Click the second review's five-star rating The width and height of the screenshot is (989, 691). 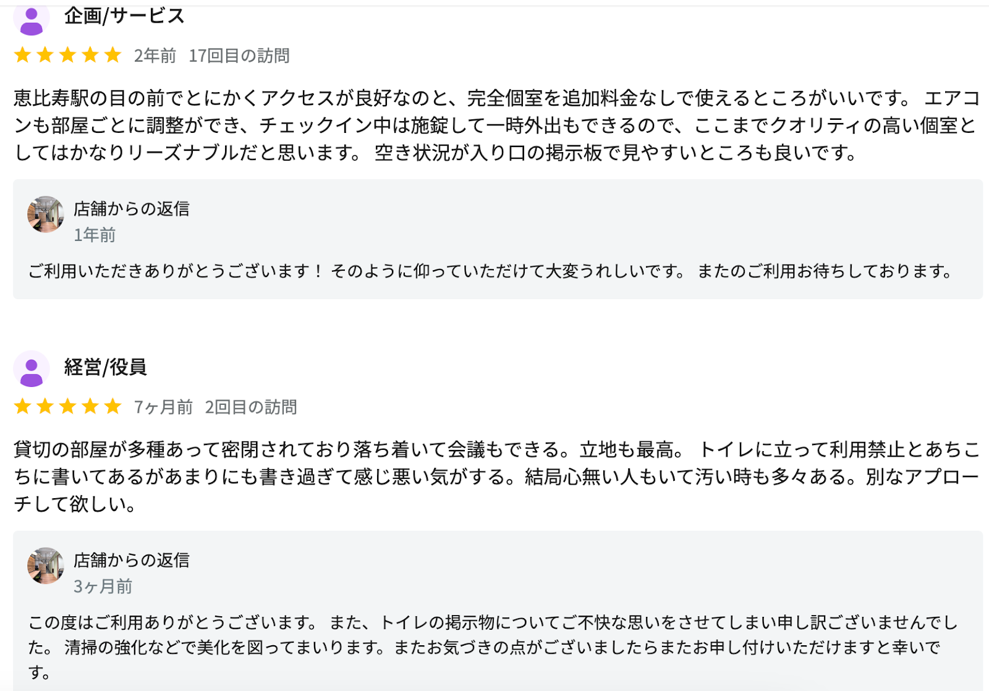coord(67,406)
